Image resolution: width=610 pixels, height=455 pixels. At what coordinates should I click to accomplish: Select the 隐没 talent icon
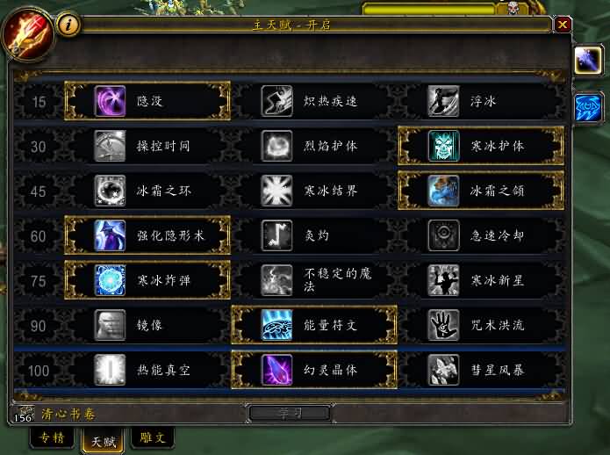110,101
